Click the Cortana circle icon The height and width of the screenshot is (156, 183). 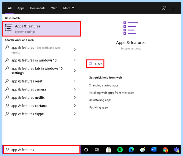click(x=86, y=150)
